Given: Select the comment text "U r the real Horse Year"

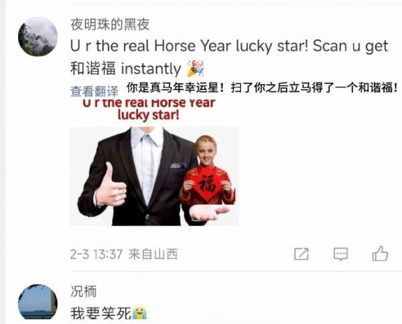Looking at the screenshot, I should pyautogui.click(x=150, y=46).
